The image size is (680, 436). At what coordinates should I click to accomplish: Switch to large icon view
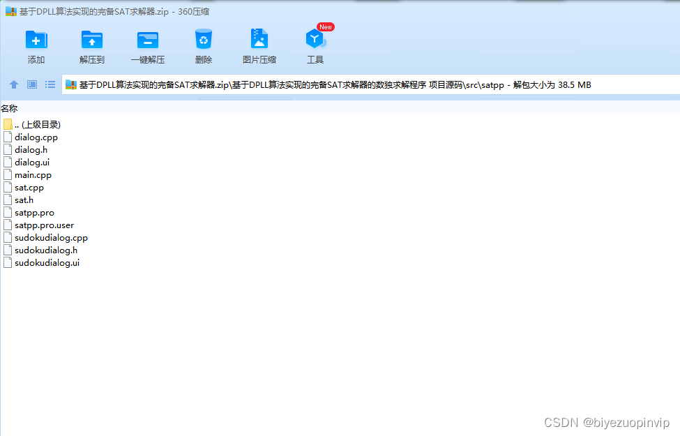coord(31,84)
